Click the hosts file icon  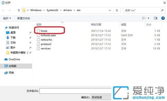click(x=38, y=31)
